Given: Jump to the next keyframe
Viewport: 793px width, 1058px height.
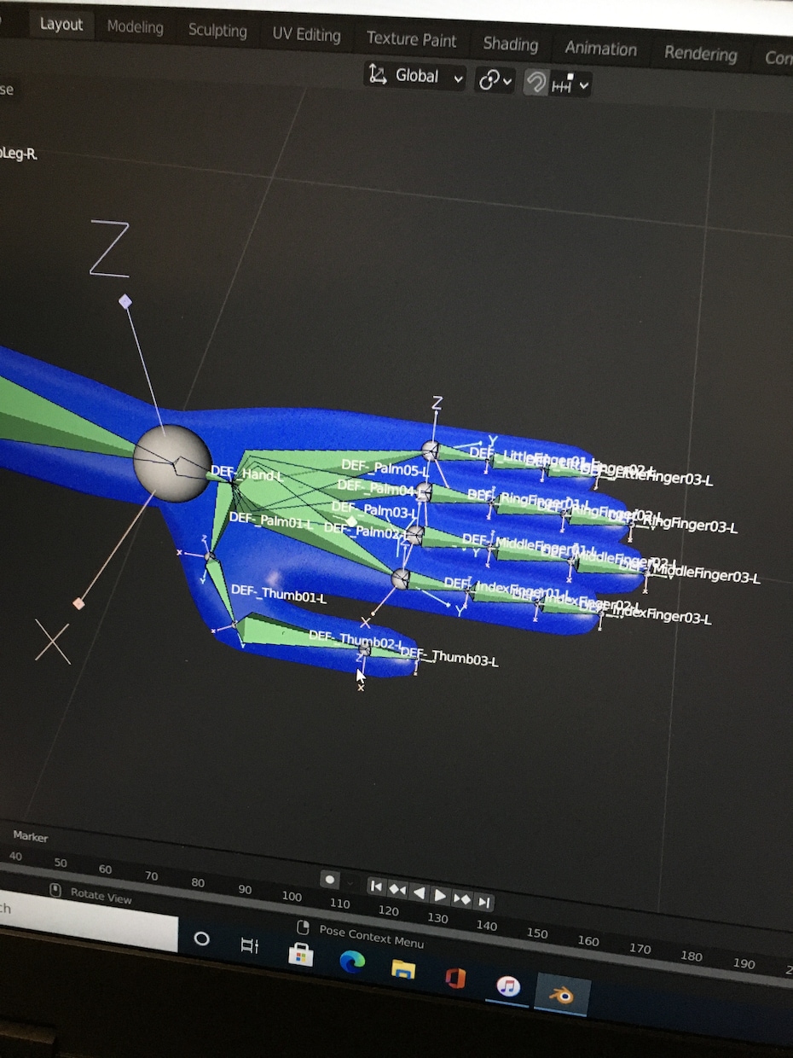Looking at the screenshot, I should [x=461, y=898].
